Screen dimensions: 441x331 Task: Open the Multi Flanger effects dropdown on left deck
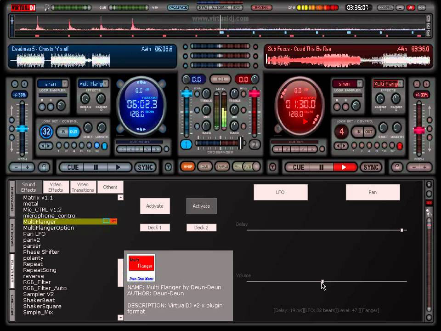click(x=106, y=84)
